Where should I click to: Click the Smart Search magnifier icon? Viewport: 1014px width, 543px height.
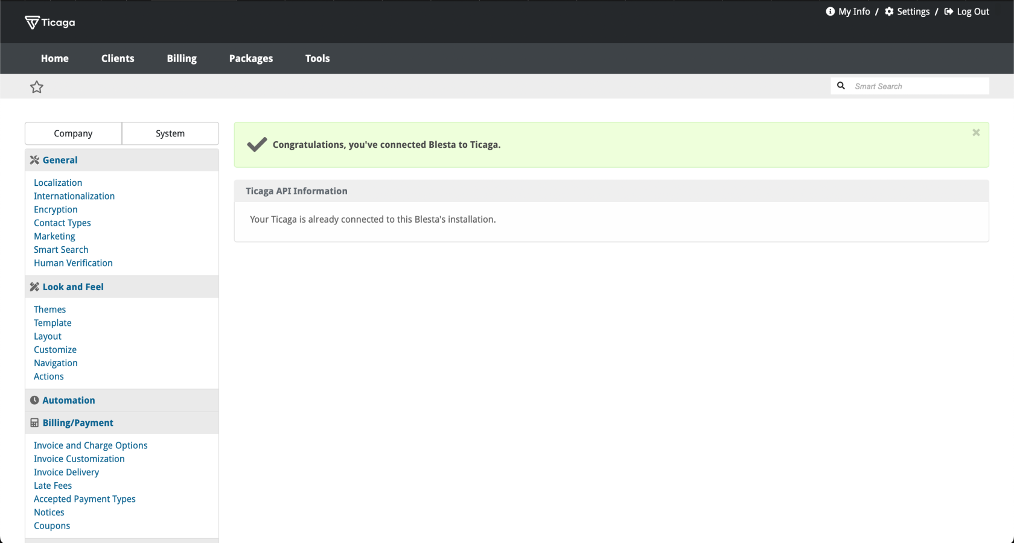[841, 86]
